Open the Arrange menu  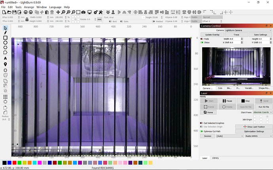(x=28, y=7)
